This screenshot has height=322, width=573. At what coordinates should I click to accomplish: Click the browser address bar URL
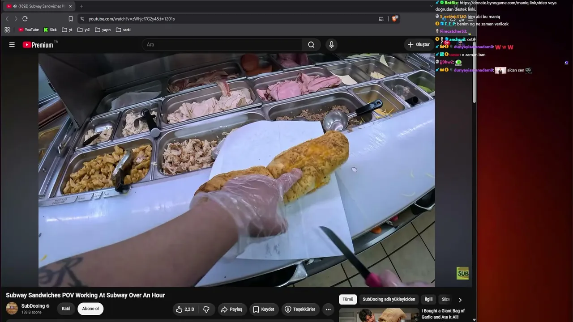[x=132, y=19]
